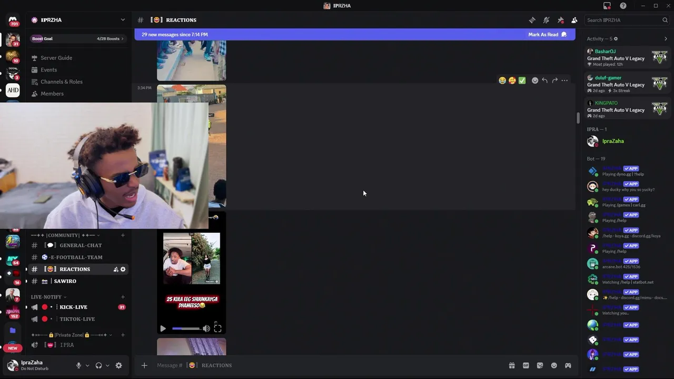Screen dimensions: 674x379
Task: Open duluf-gamer activity card
Action: pos(627,84)
